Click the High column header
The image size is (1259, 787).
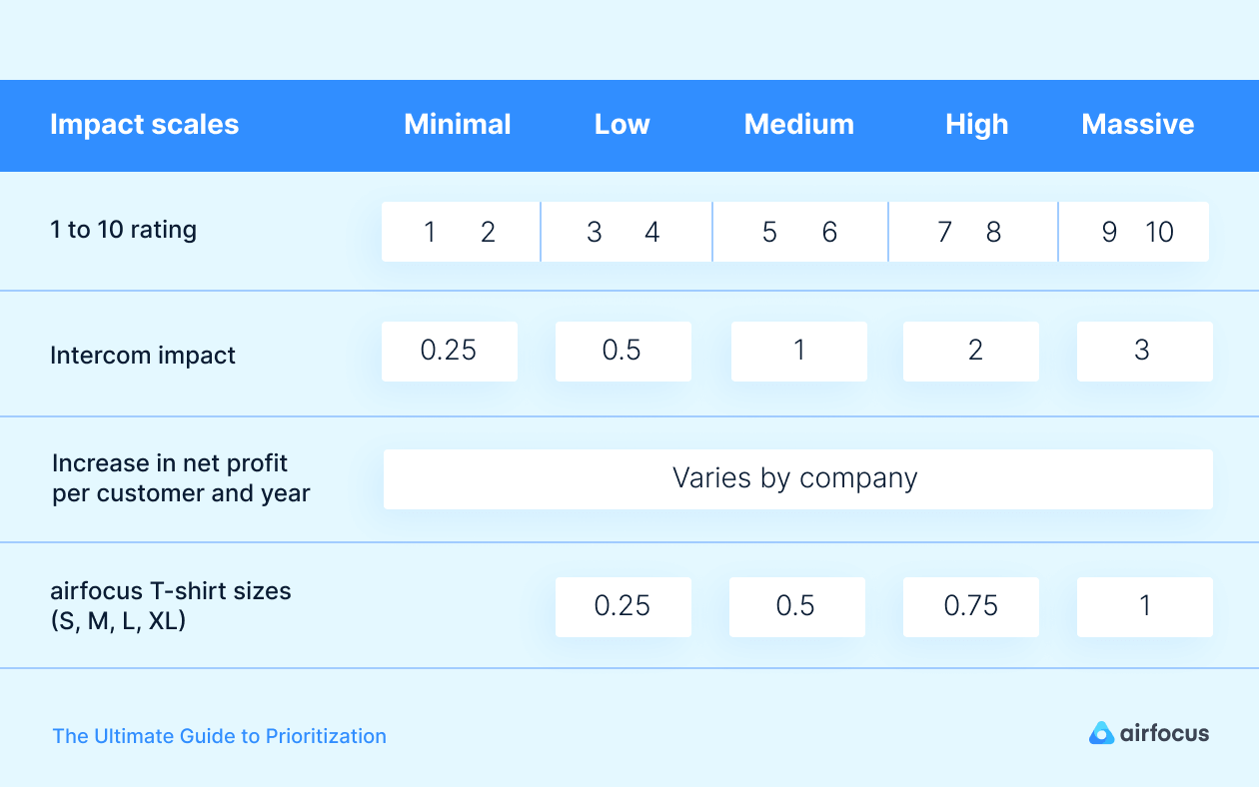click(x=976, y=125)
